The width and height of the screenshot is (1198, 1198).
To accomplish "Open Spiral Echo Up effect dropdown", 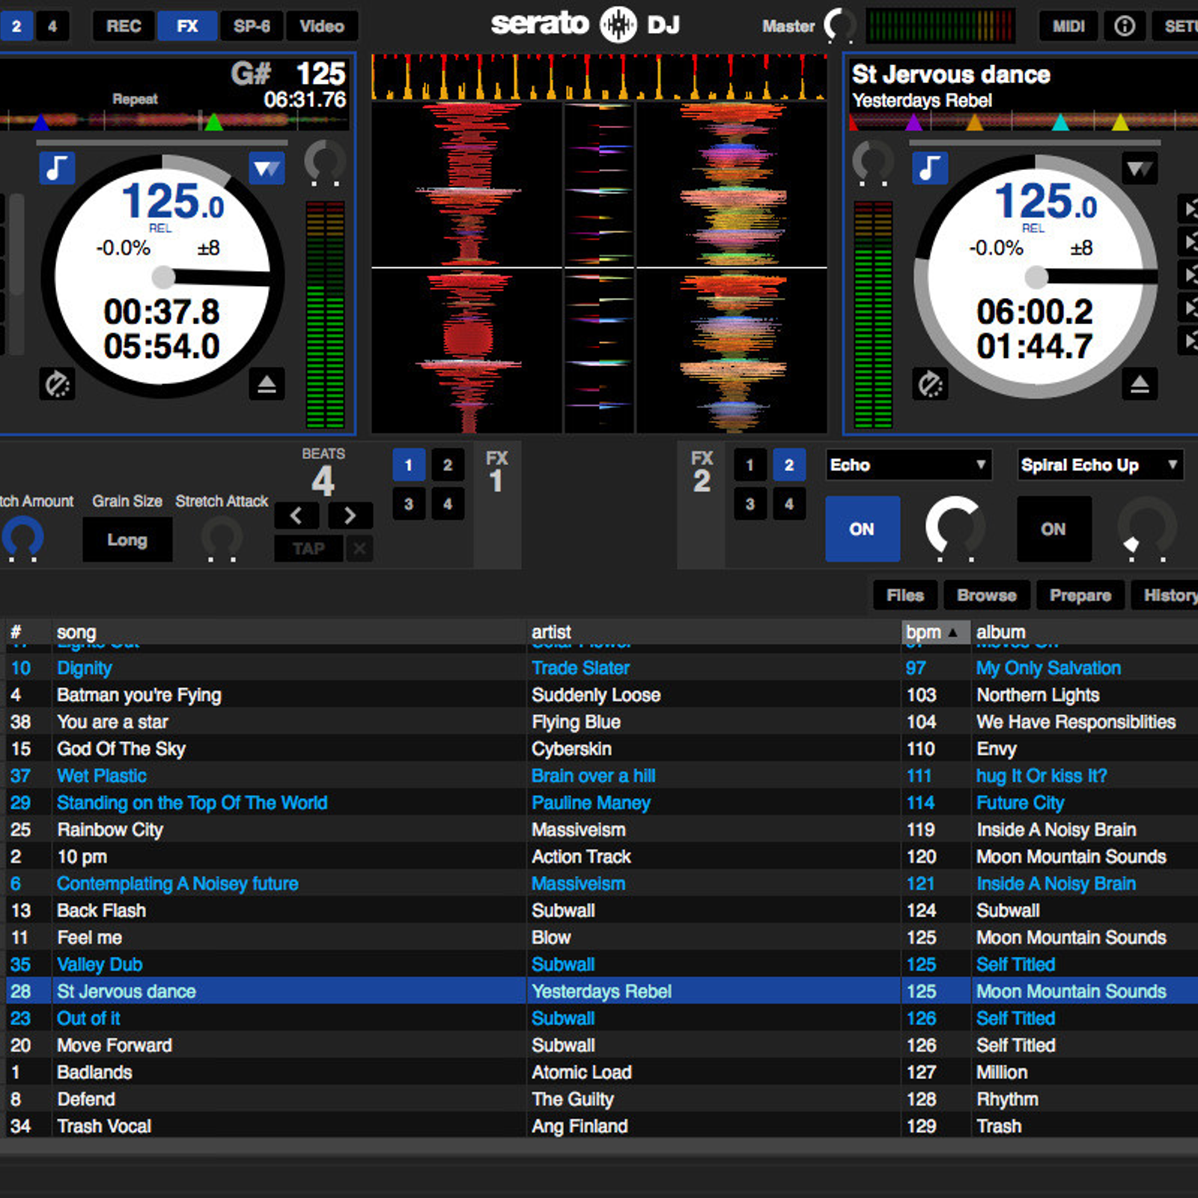I will click(x=1101, y=465).
